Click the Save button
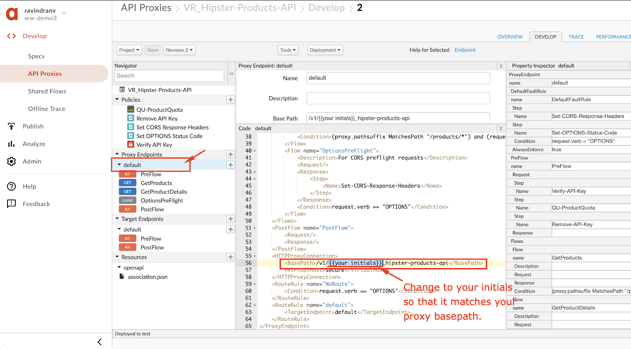631x349 pixels. coord(153,50)
